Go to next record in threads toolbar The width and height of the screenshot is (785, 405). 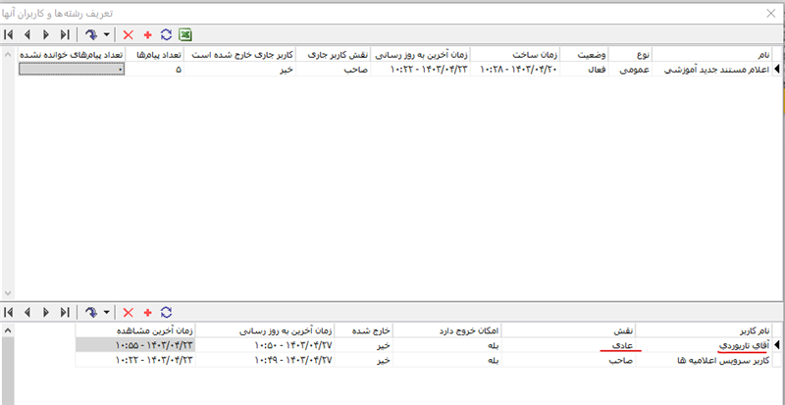45,34
